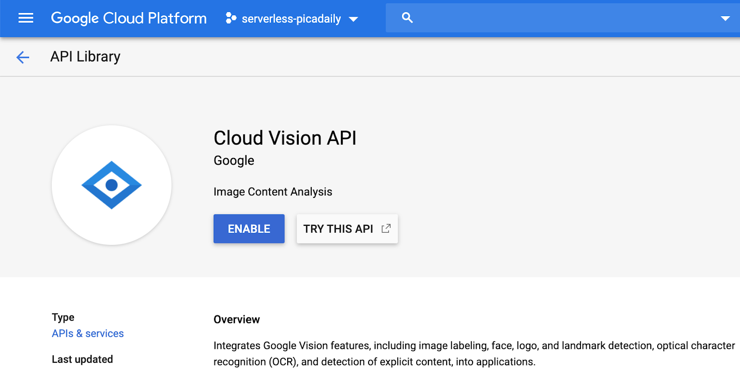The height and width of the screenshot is (371, 740).
Task: Click the API Library page title
Action: pyautogui.click(x=85, y=56)
